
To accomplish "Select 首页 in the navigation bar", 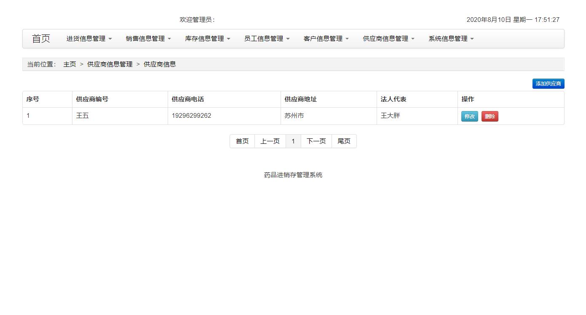I will tap(40, 38).
